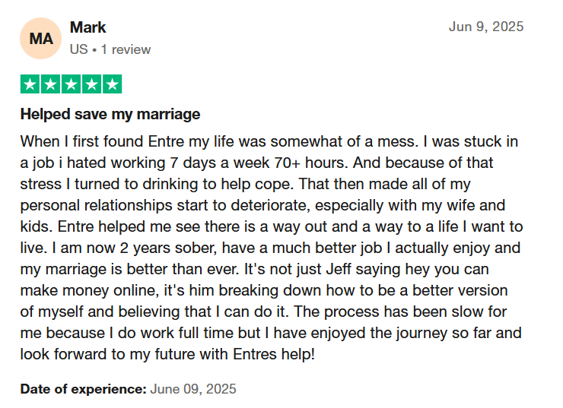
Task: Click the second green rating star
Action: click(50, 84)
